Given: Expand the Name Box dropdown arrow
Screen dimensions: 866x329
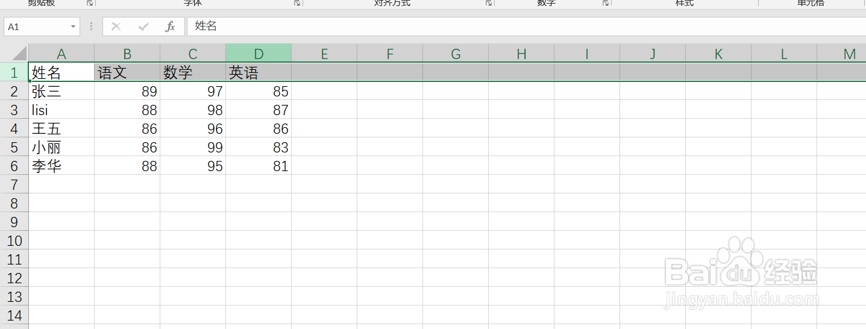Looking at the screenshot, I should pyautogui.click(x=74, y=27).
